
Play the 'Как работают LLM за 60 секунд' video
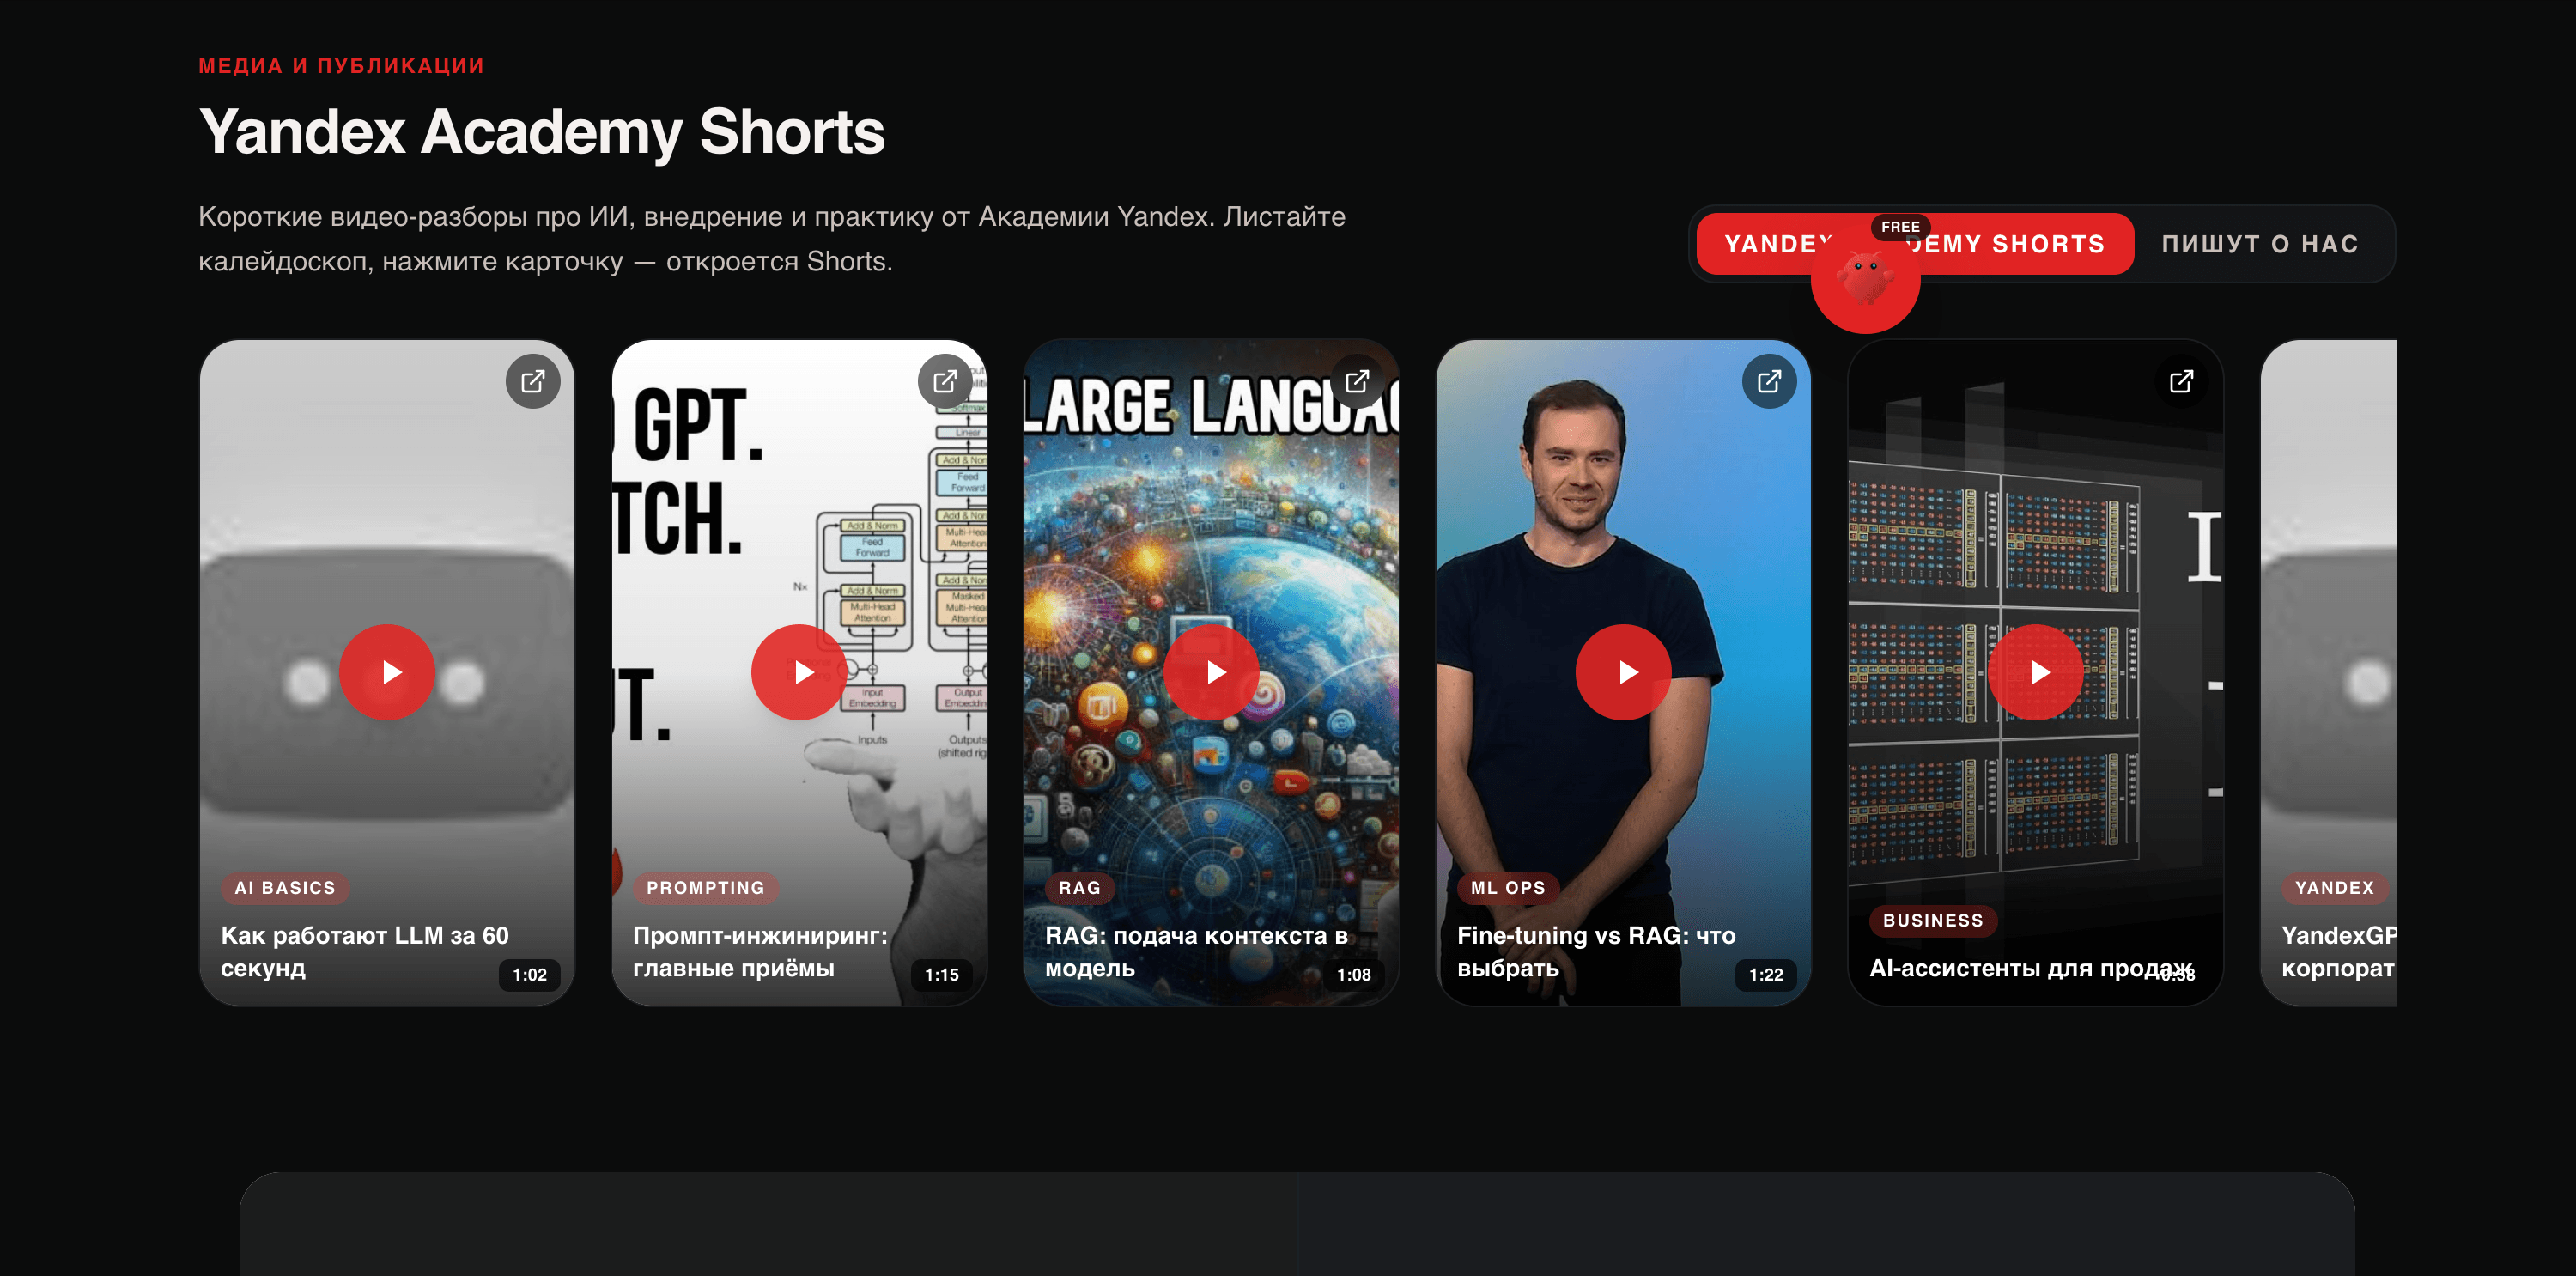[x=387, y=672]
